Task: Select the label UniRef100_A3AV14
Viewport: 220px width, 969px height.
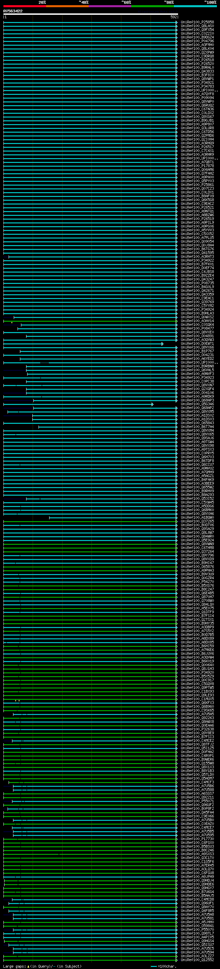Action: point(197,321)
